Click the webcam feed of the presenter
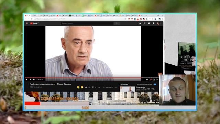The image size is (220, 124). tap(177, 90)
